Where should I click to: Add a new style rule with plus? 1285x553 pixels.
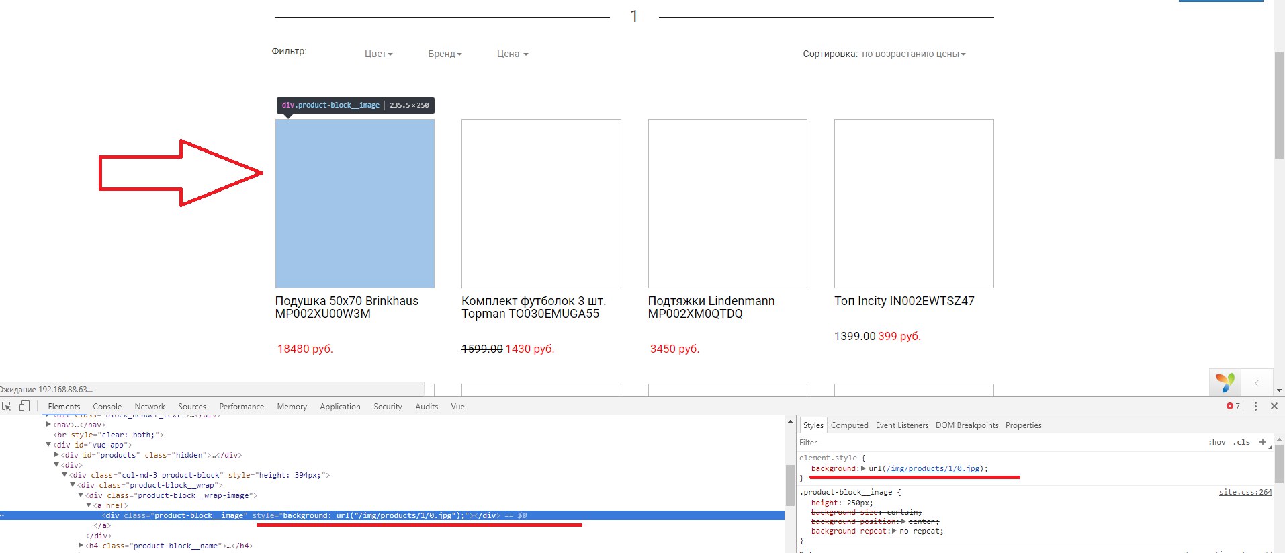tap(1263, 442)
